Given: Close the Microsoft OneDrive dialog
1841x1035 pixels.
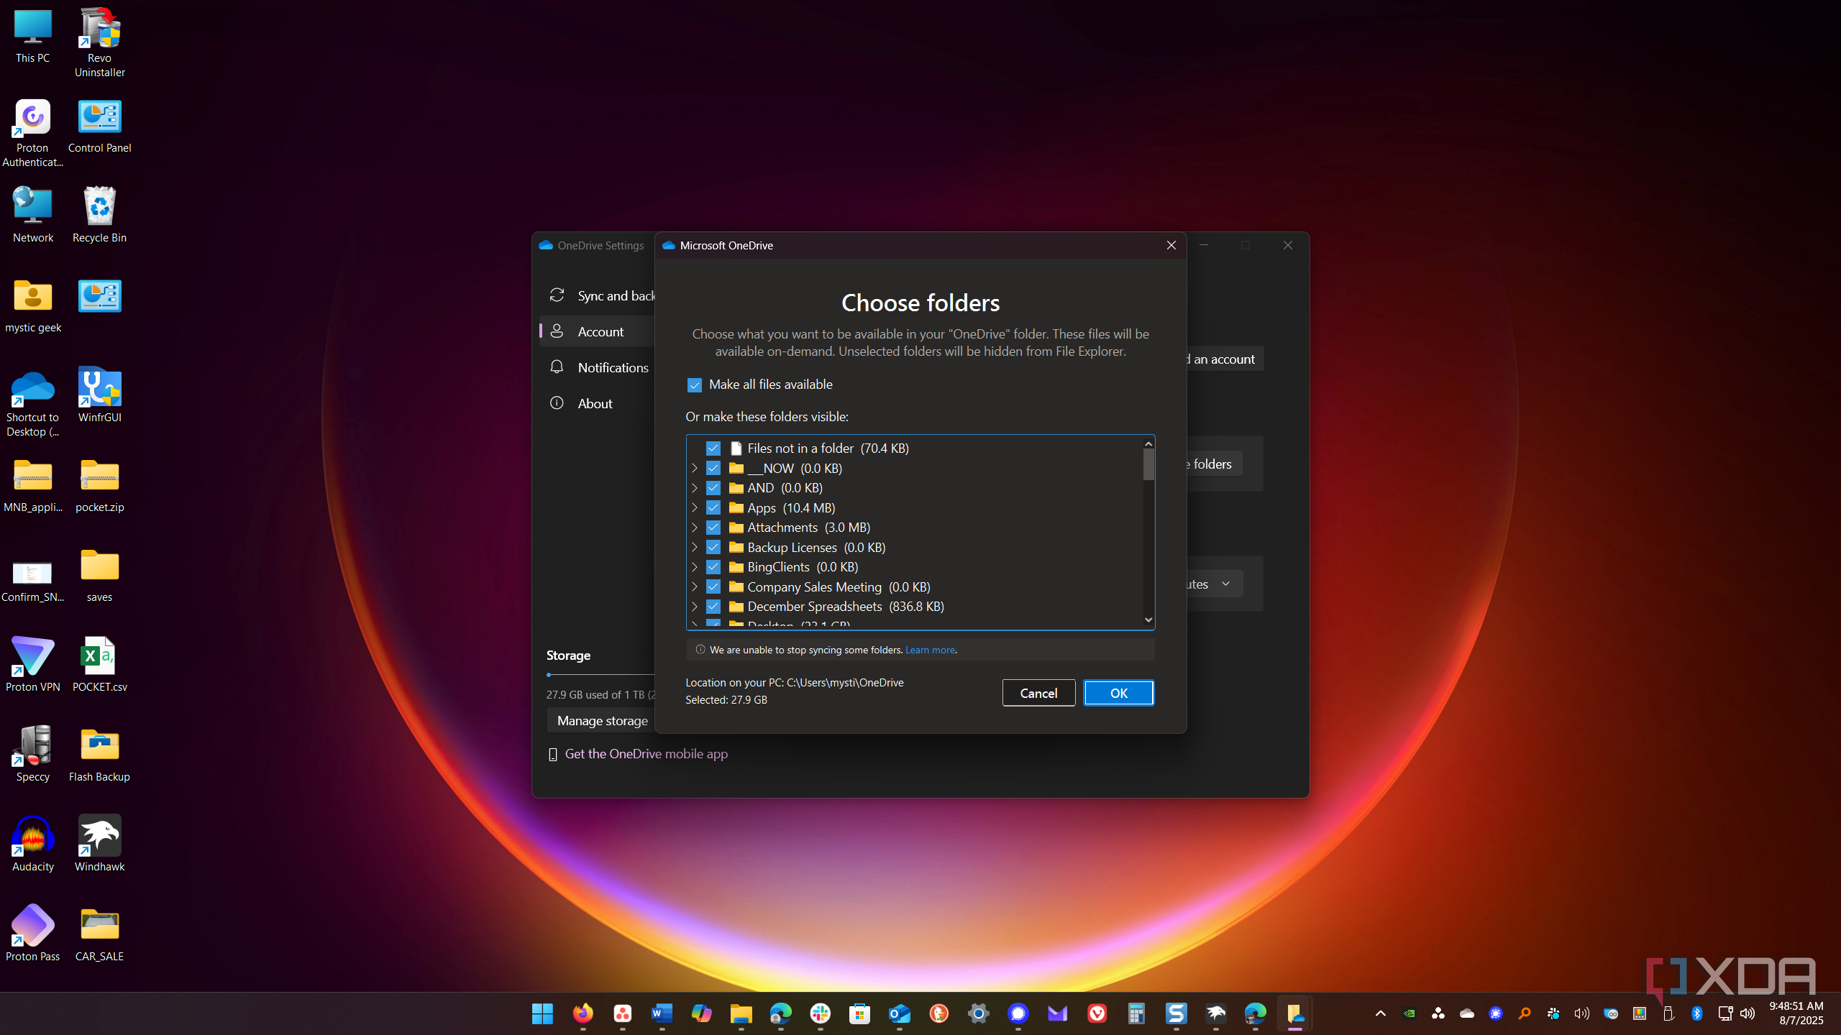Looking at the screenshot, I should point(1171,246).
